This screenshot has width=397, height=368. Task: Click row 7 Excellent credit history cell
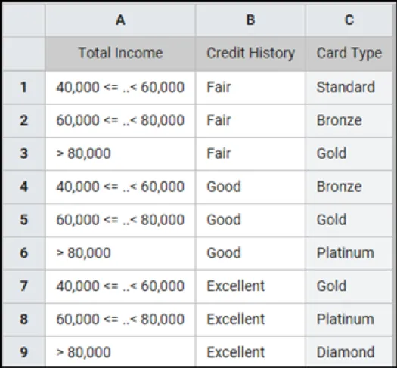click(x=250, y=286)
